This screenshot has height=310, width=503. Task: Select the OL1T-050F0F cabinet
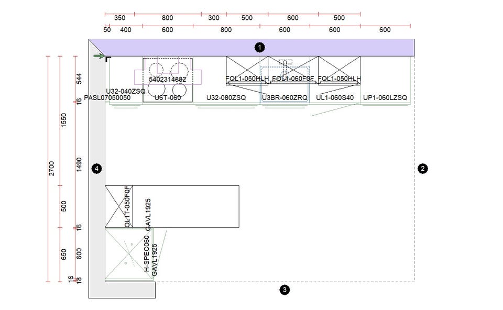click(119, 206)
